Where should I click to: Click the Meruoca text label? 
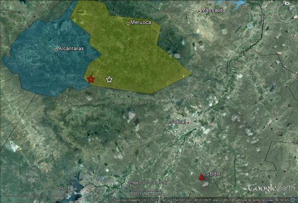coord(140,22)
